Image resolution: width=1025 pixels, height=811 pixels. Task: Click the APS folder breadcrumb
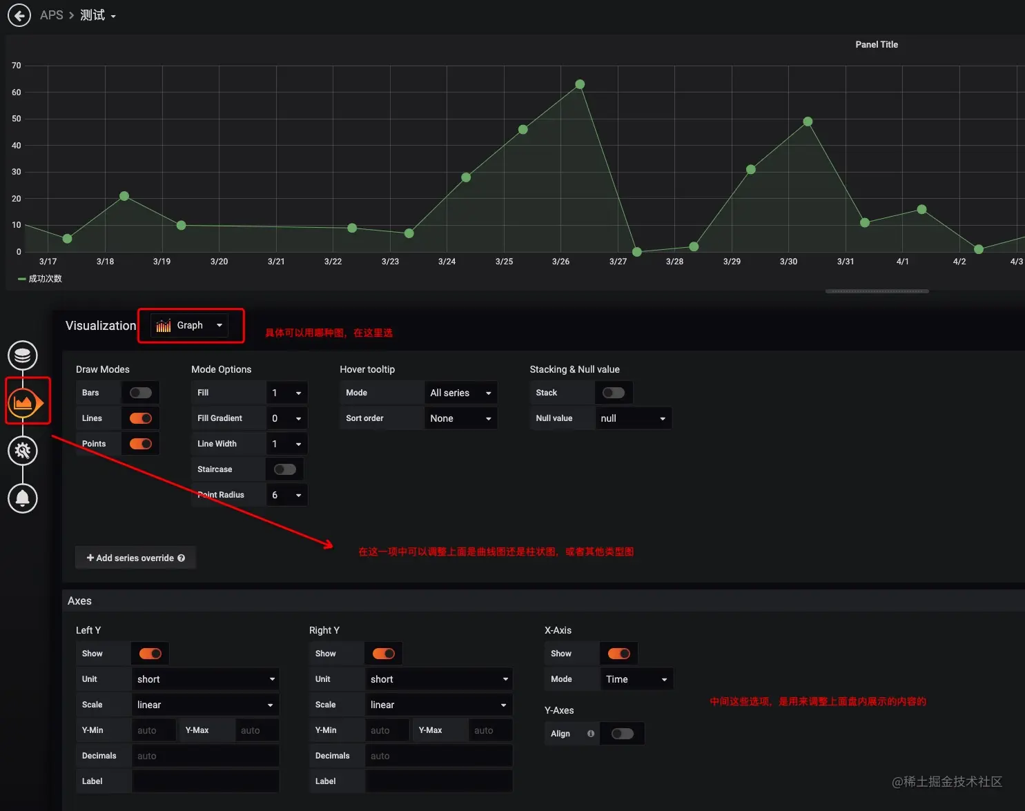pos(51,15)
